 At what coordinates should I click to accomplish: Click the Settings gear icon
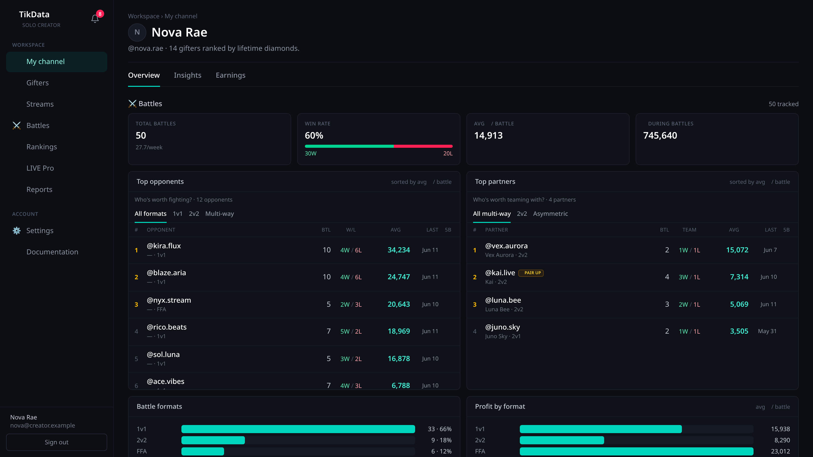[x=17, y=231]
